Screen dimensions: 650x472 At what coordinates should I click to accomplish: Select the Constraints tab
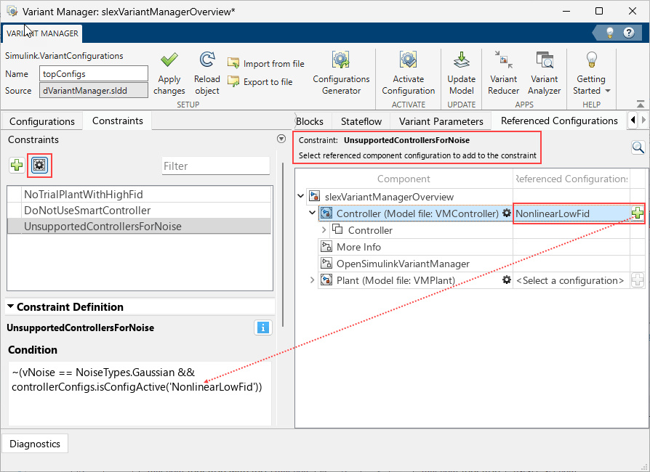pyautogui.click(x=117, y=121)
